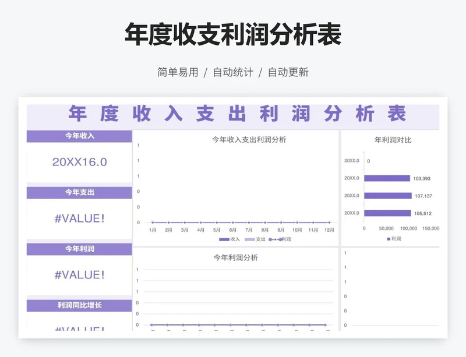Select the 1月 axis label
This screenshot has width=466, height=357.
click(x=153, y=230)
